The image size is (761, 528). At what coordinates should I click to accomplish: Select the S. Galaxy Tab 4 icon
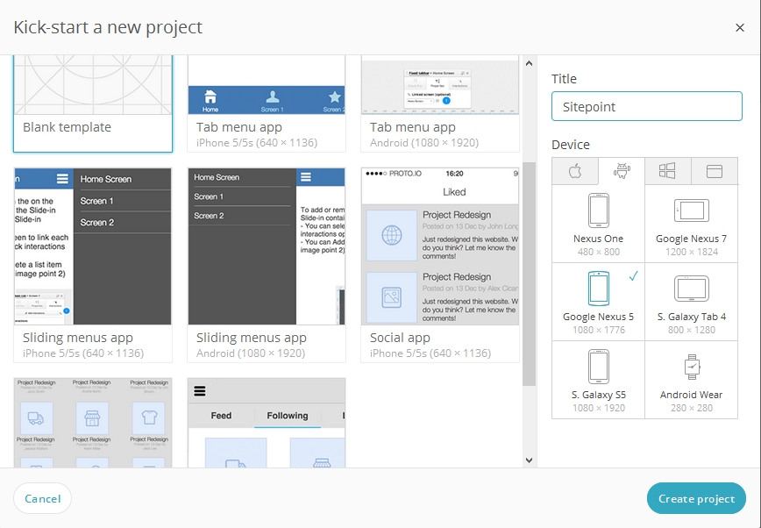click(691, 288)
